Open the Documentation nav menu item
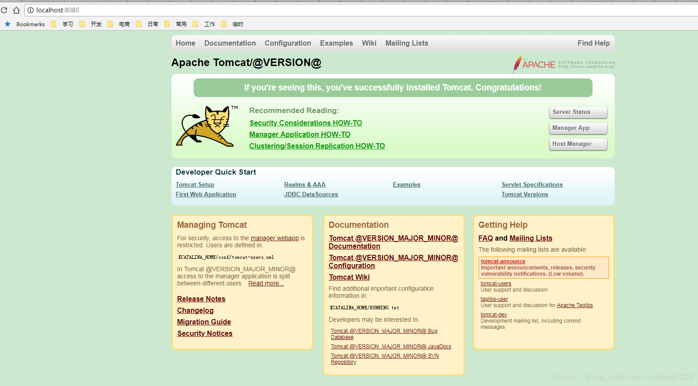The height and width of the screenshot is (386, 698). 230,43
